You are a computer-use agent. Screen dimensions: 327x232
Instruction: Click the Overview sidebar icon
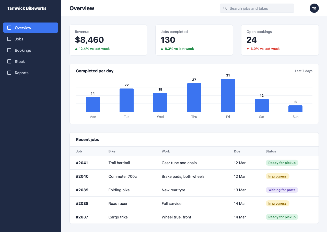tap(9, 28)
